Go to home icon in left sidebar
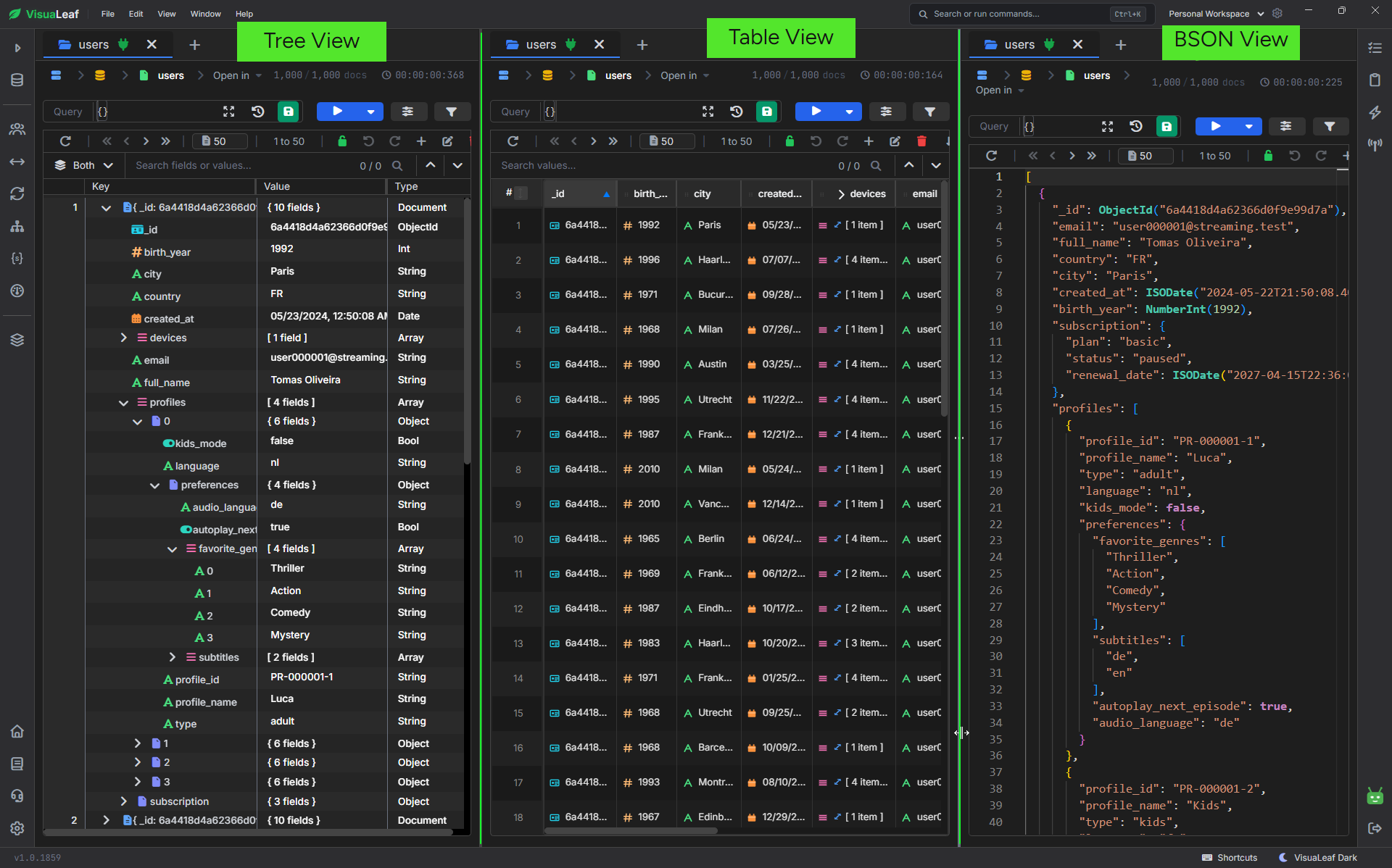1392x868 pixels. click(17, 731)
